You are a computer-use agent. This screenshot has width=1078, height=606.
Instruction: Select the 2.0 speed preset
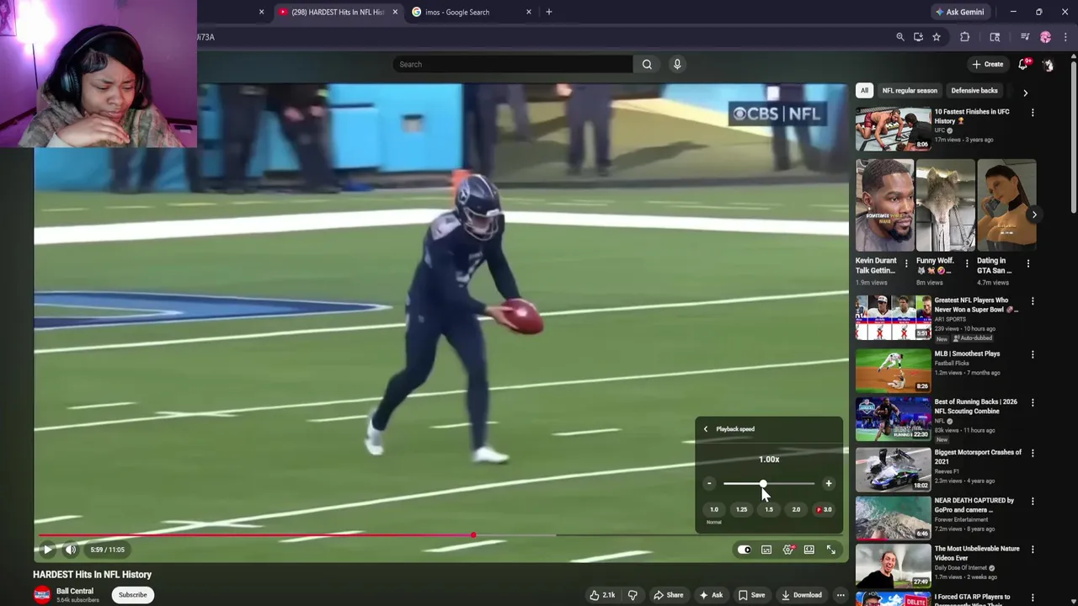[x=796, y=509]
